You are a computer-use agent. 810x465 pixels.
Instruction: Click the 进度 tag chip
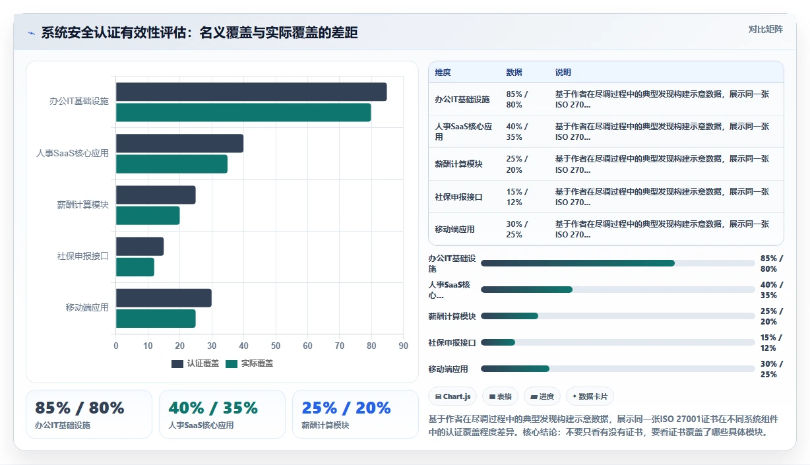542,396
